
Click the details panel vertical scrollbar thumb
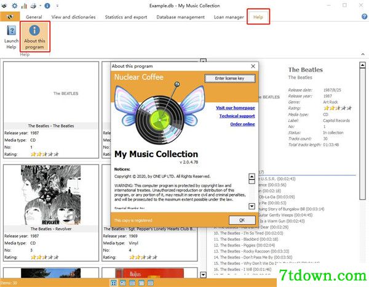coord(363,134)
